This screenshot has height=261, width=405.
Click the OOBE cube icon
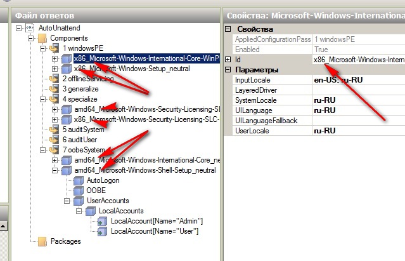(x=79, y=191)
